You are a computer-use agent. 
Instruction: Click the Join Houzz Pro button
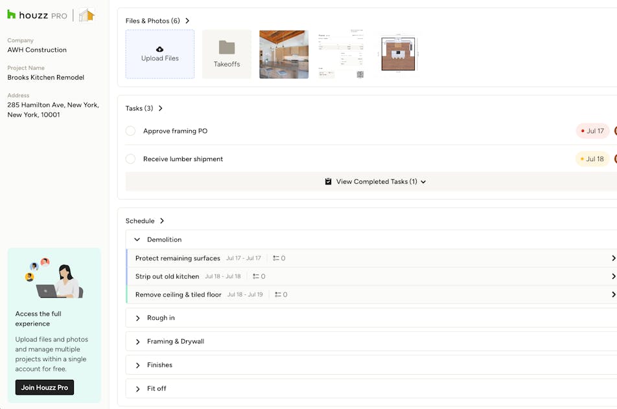coord(45,388)
